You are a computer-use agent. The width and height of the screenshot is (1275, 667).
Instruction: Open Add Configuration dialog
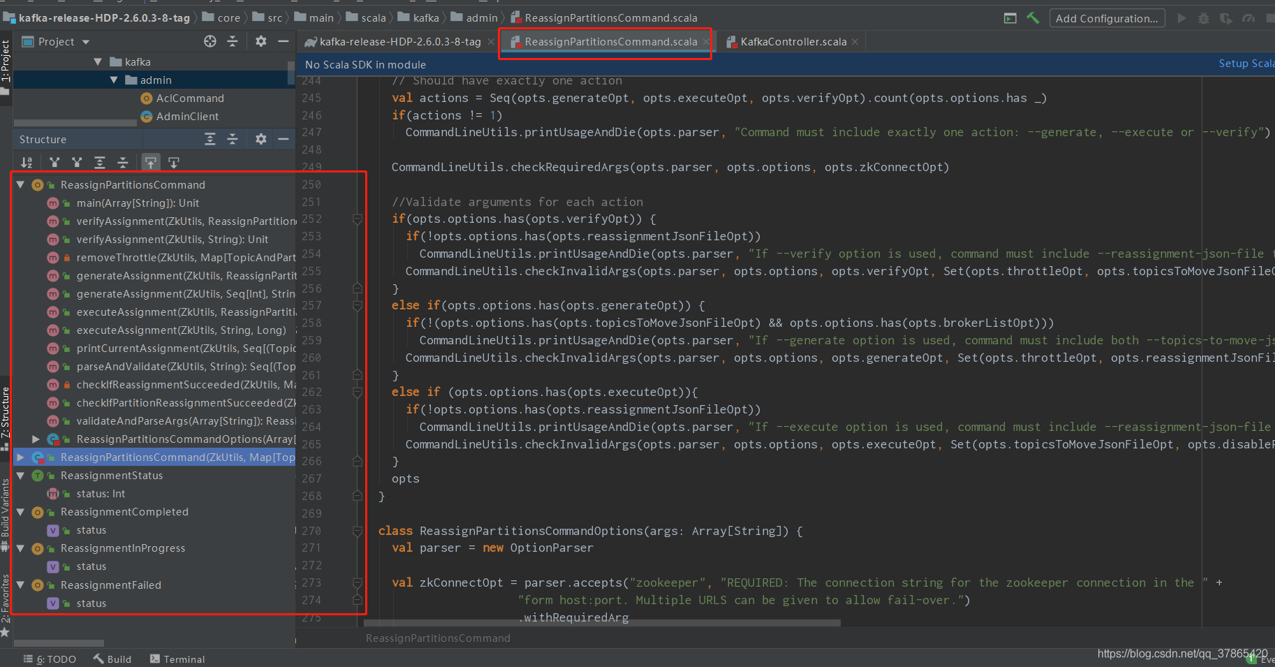tap(1107, 18)
